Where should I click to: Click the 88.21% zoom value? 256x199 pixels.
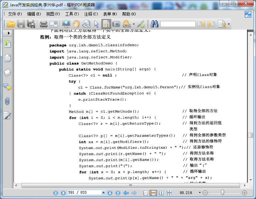[186, 193]
